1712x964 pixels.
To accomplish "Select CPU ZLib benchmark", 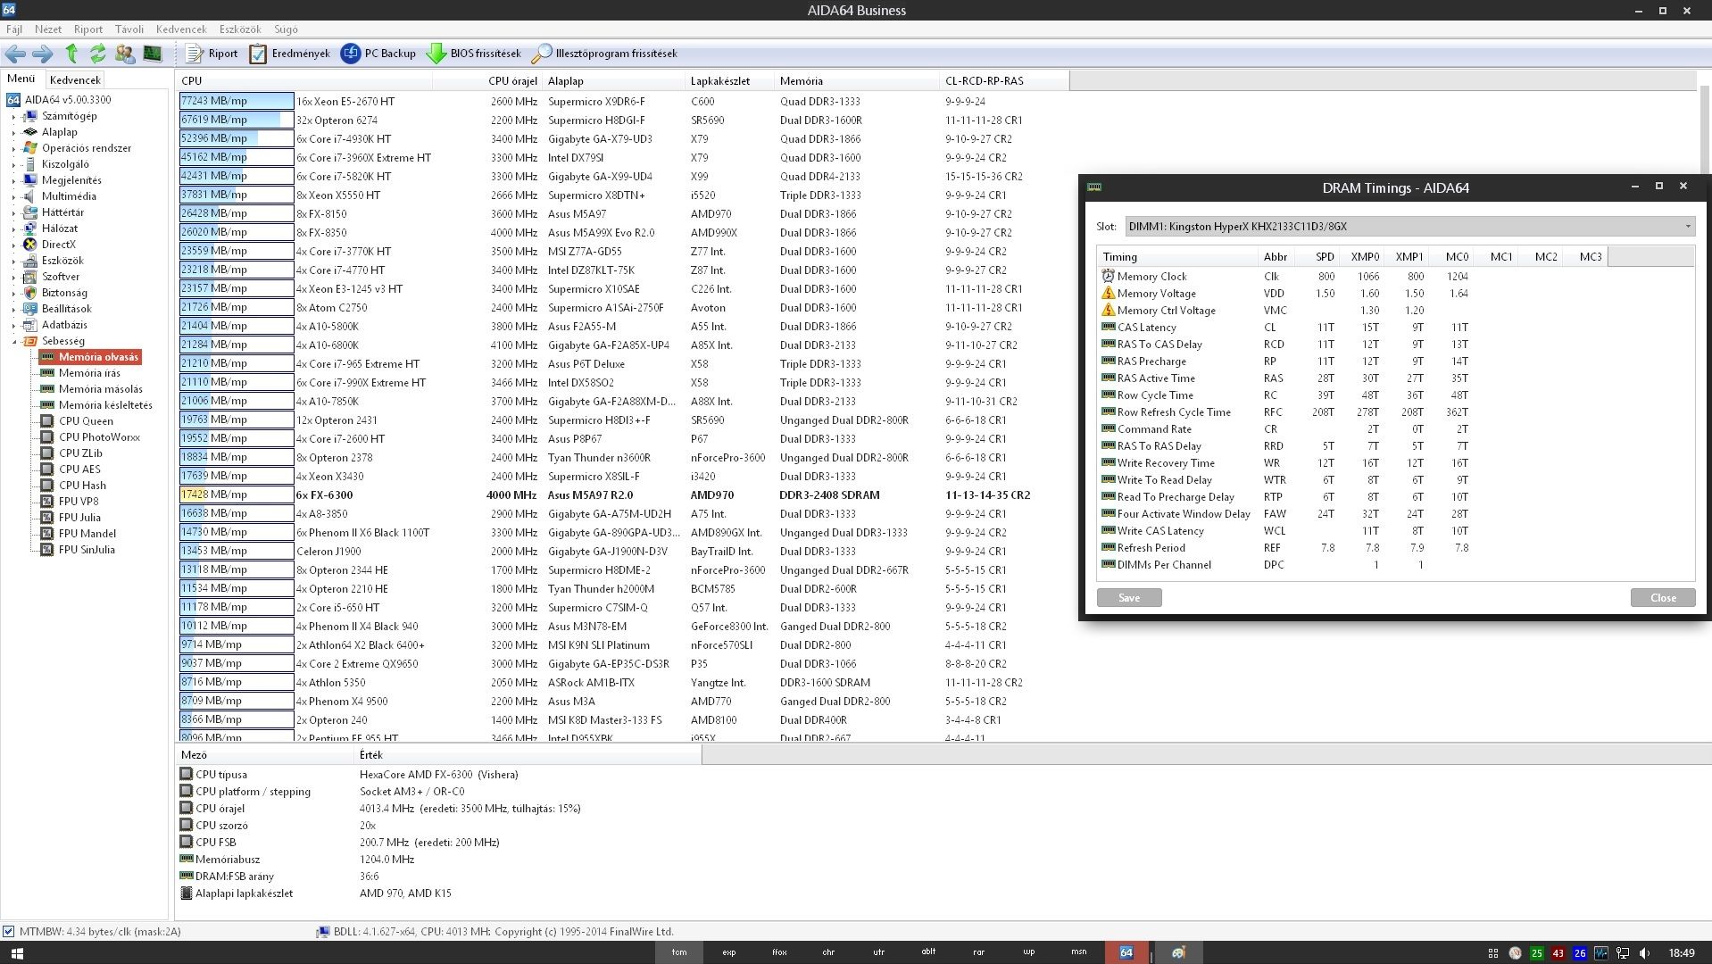I will 80,453.
